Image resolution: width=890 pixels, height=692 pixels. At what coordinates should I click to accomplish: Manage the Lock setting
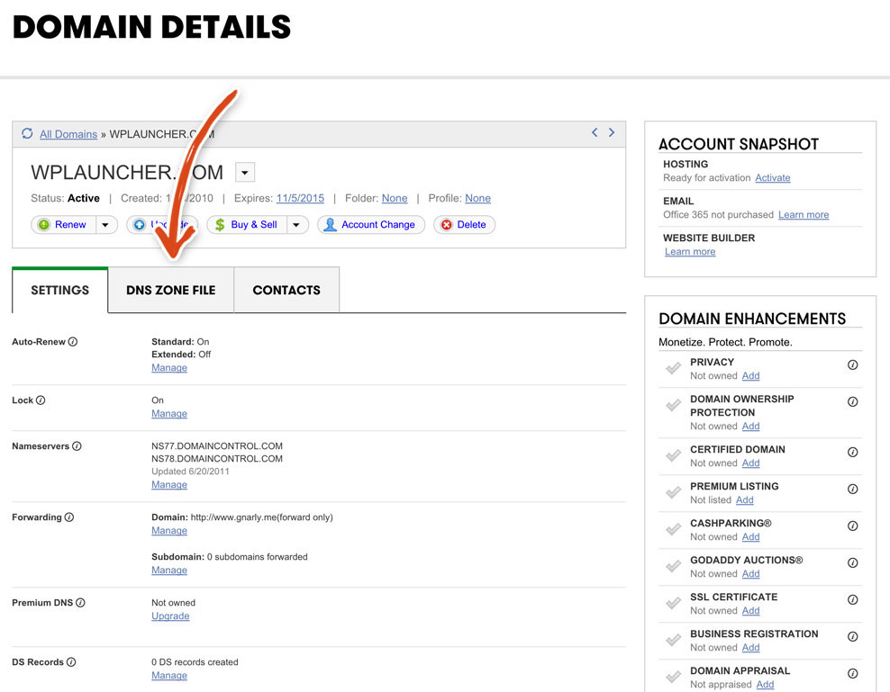point(169,414)
